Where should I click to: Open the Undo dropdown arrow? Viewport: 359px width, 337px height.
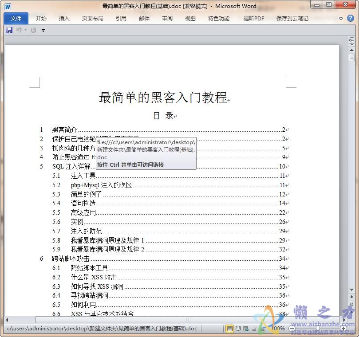[25, 30]
